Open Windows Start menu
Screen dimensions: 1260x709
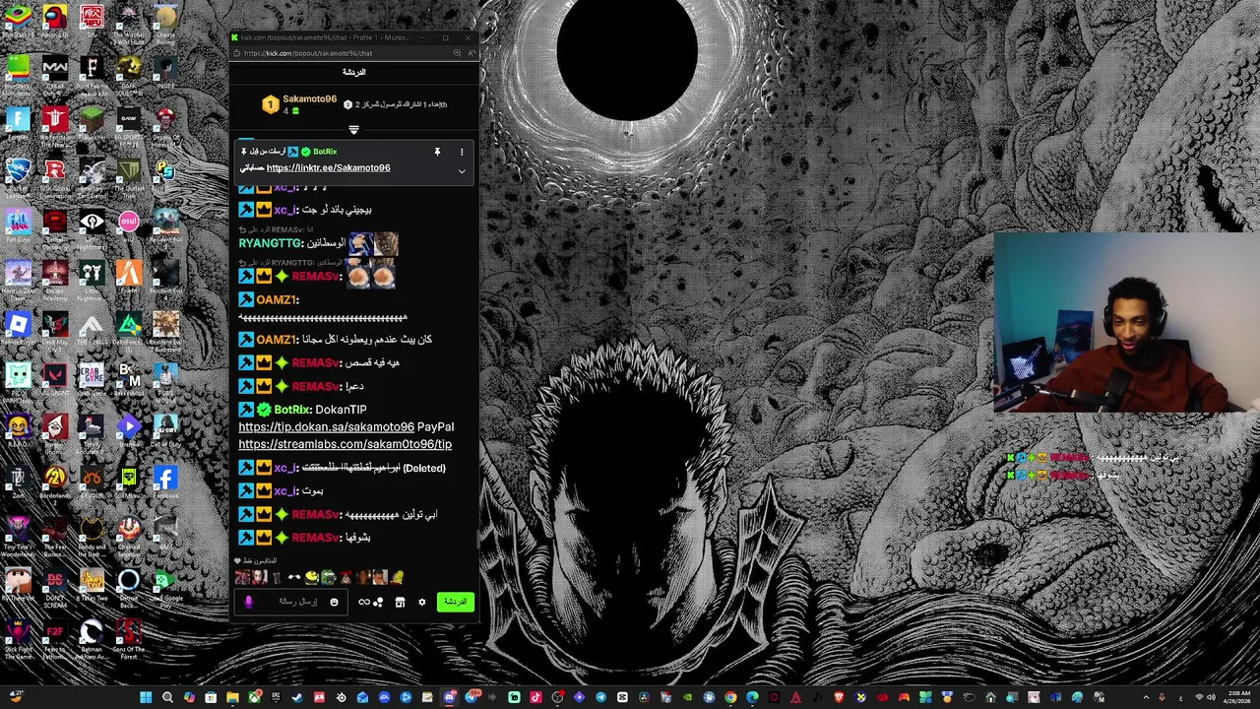(146, 698)
